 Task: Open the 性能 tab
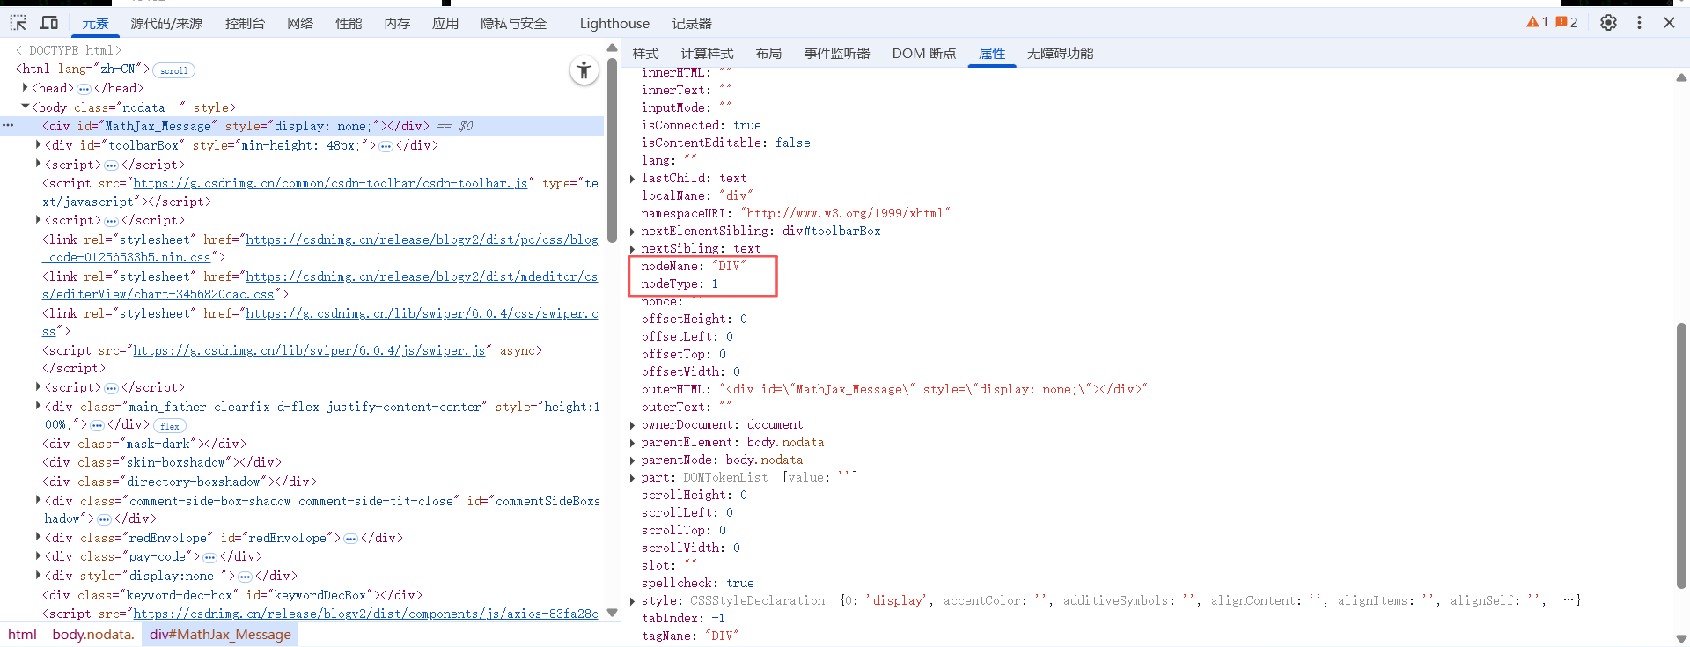tap(349, 24)
